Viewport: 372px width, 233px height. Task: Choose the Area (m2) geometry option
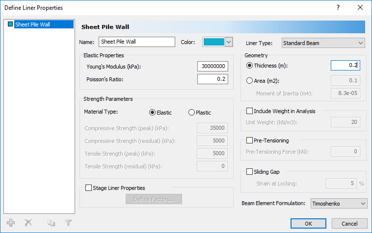250,80
